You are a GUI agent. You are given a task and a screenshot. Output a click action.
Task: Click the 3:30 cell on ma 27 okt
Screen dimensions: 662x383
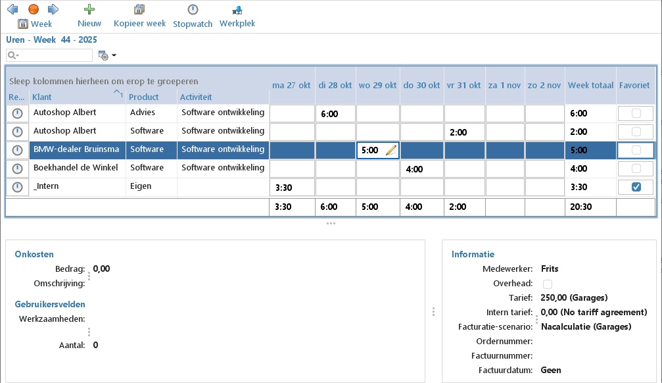(292, 188)
